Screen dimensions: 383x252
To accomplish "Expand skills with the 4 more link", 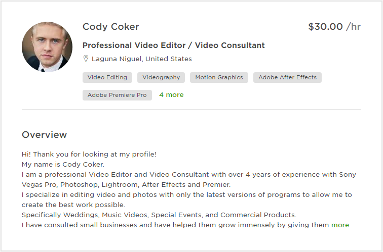I will [171, 95].
